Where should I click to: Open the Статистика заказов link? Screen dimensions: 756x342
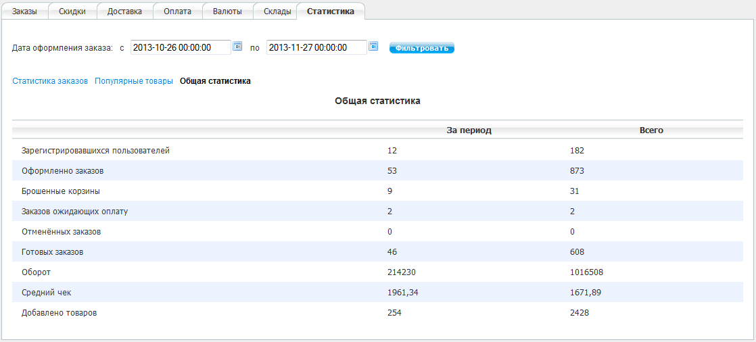(x=50, y=81)
